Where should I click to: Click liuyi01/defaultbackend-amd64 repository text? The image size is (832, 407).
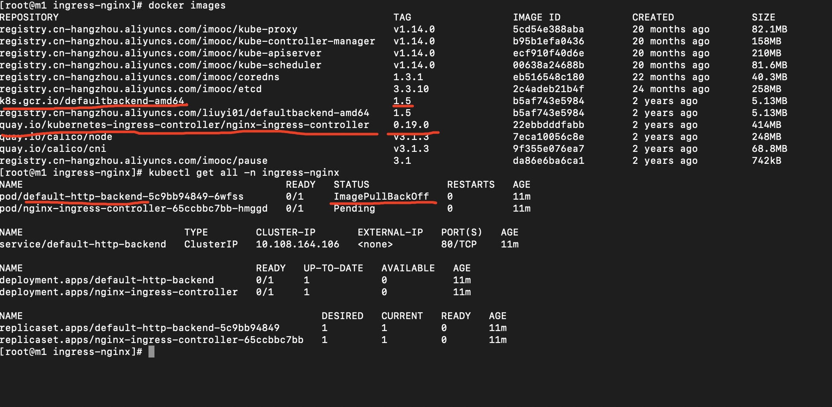click(x=184, y=113)
